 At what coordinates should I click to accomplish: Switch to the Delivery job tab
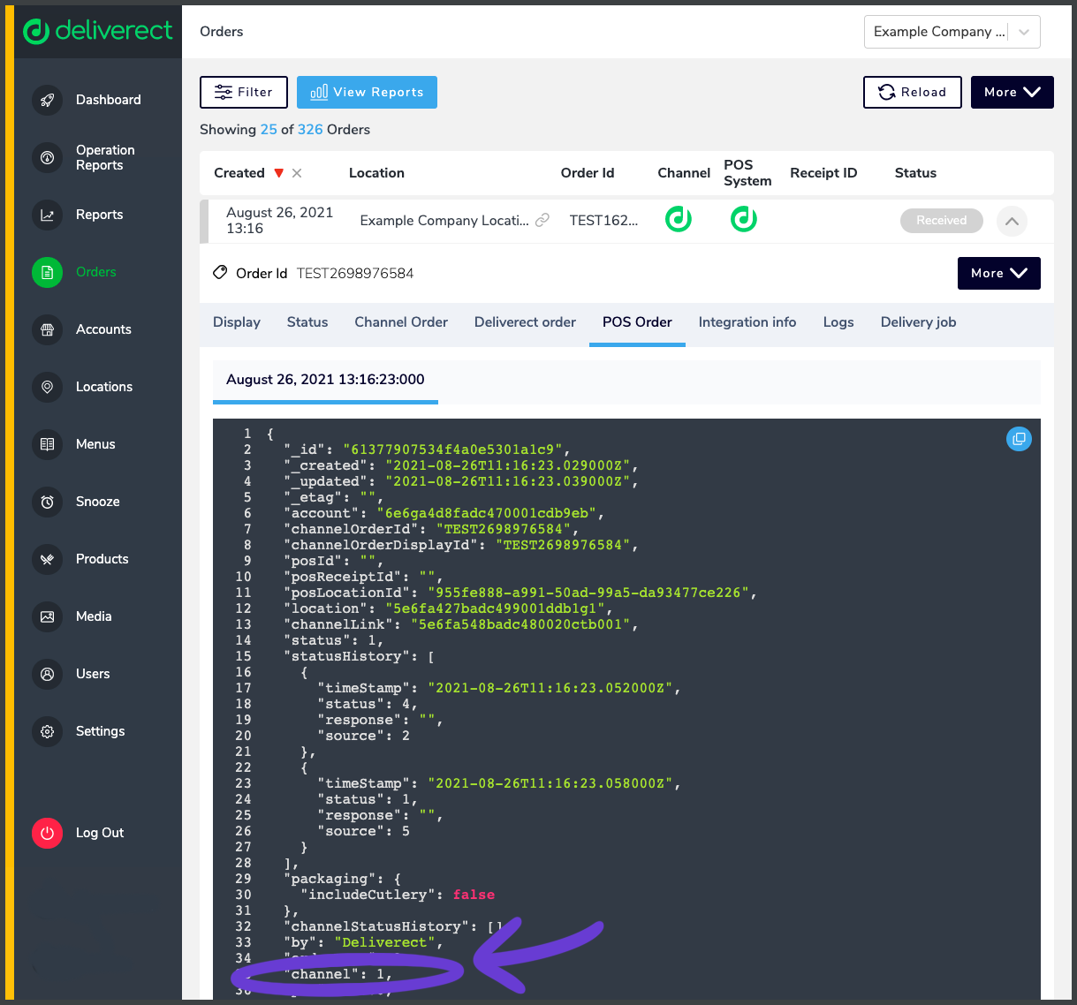tap(919, 322)
